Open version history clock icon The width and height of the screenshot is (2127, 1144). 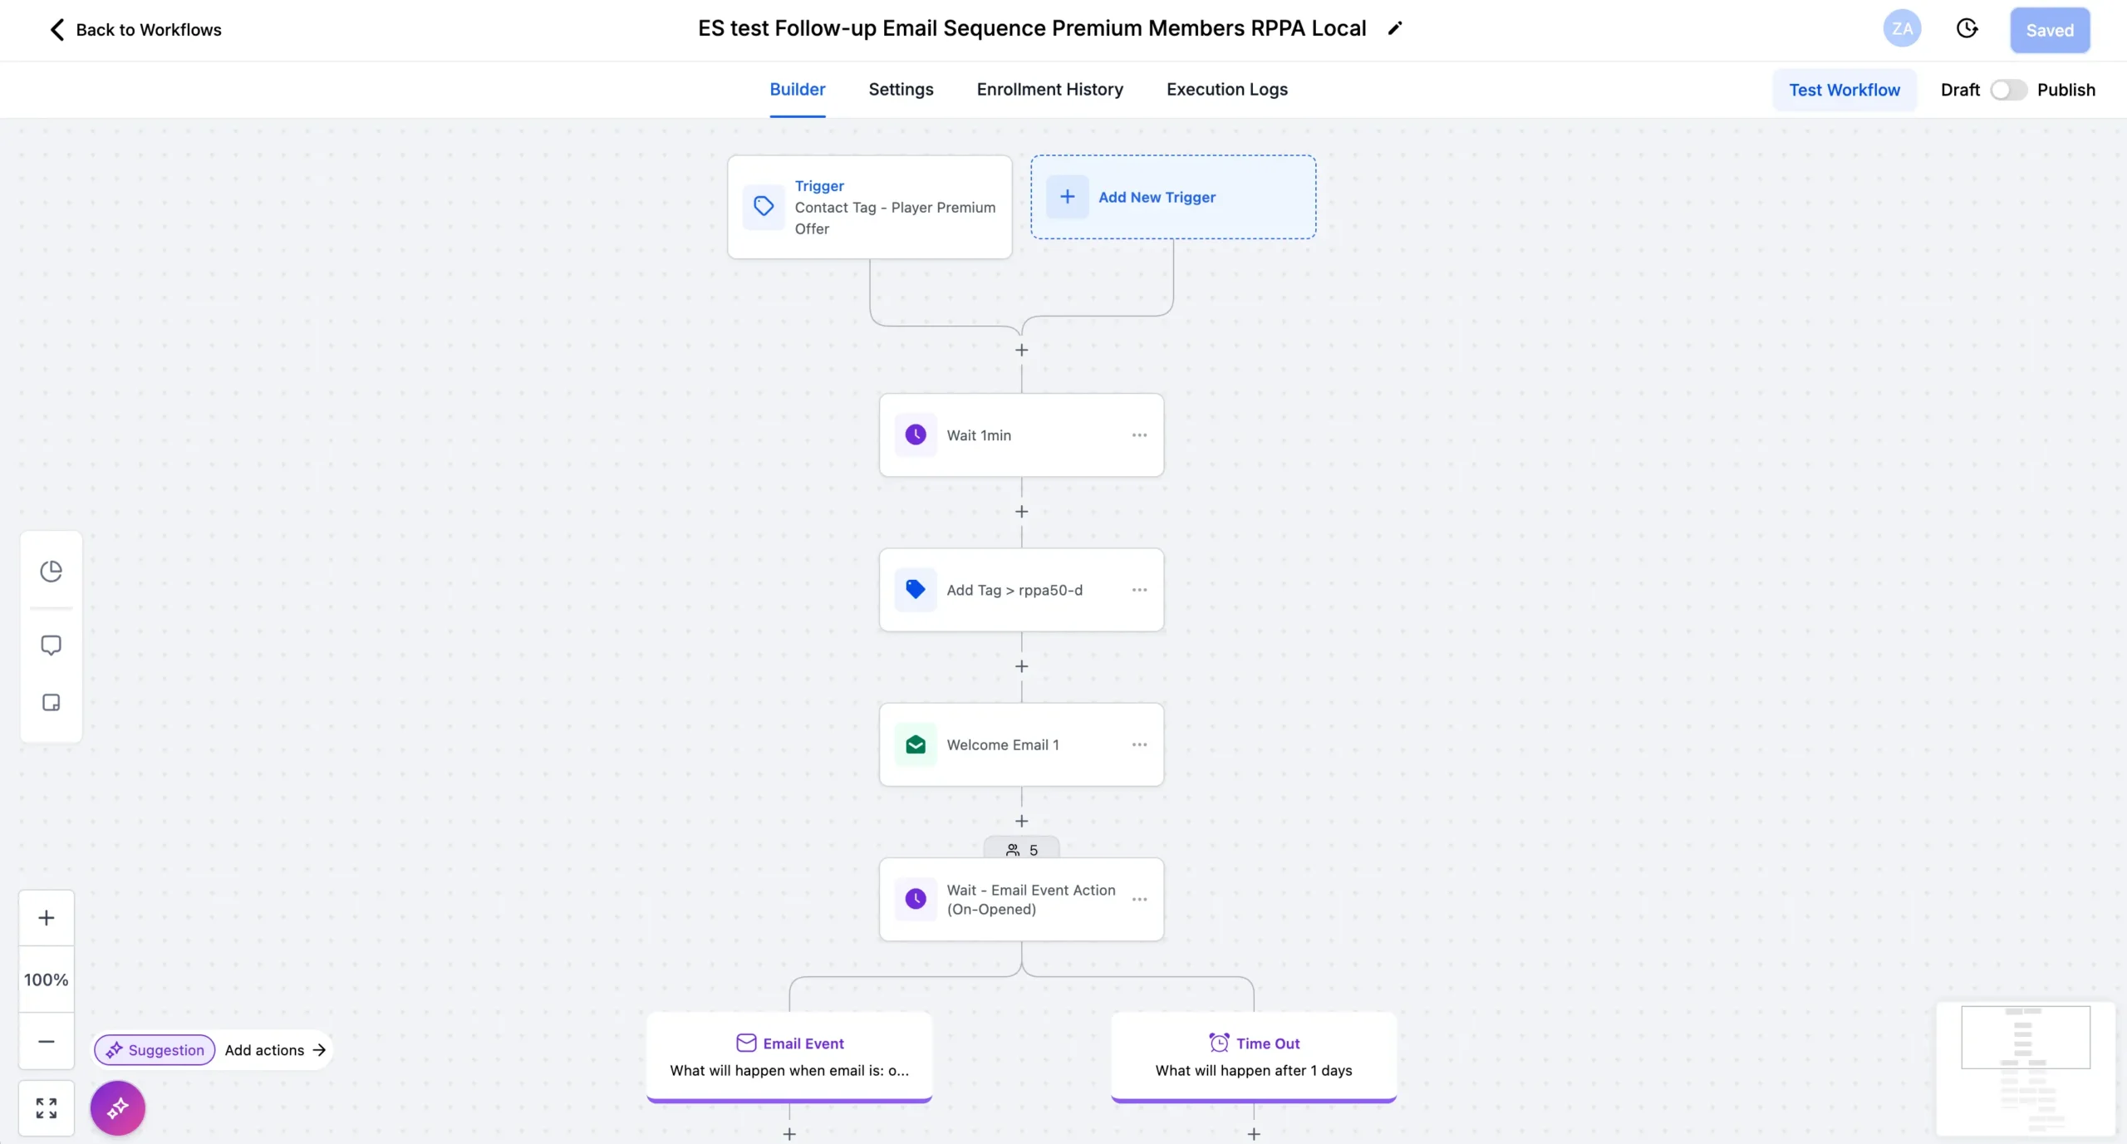(x=1967, y=29)
